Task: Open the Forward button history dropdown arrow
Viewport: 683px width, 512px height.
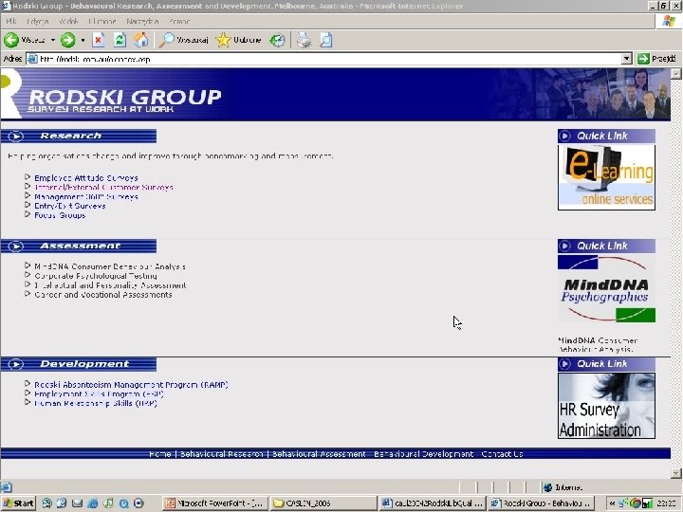Action: tap(83, 40)
